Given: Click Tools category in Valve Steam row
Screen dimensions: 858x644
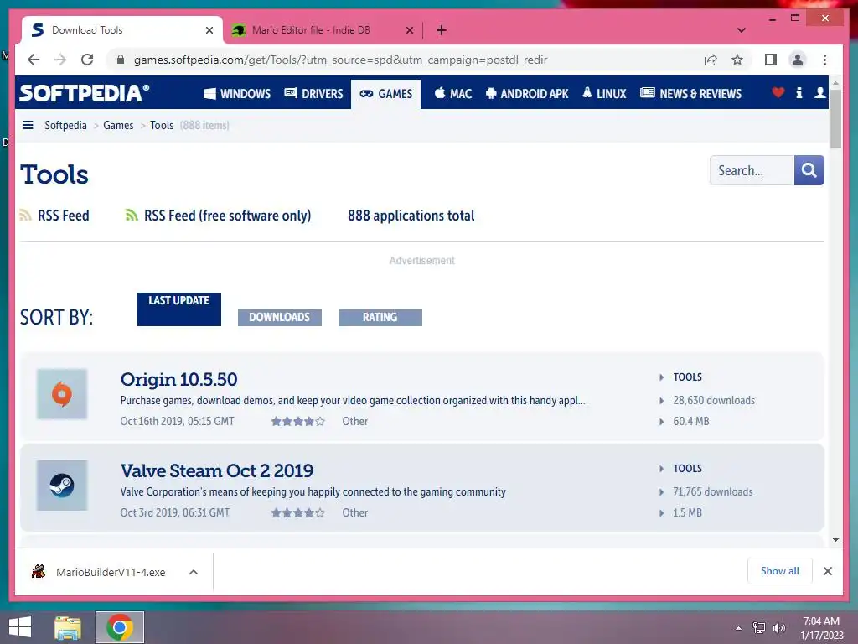Looking at the screenshot, I should (x=687, y=469).
